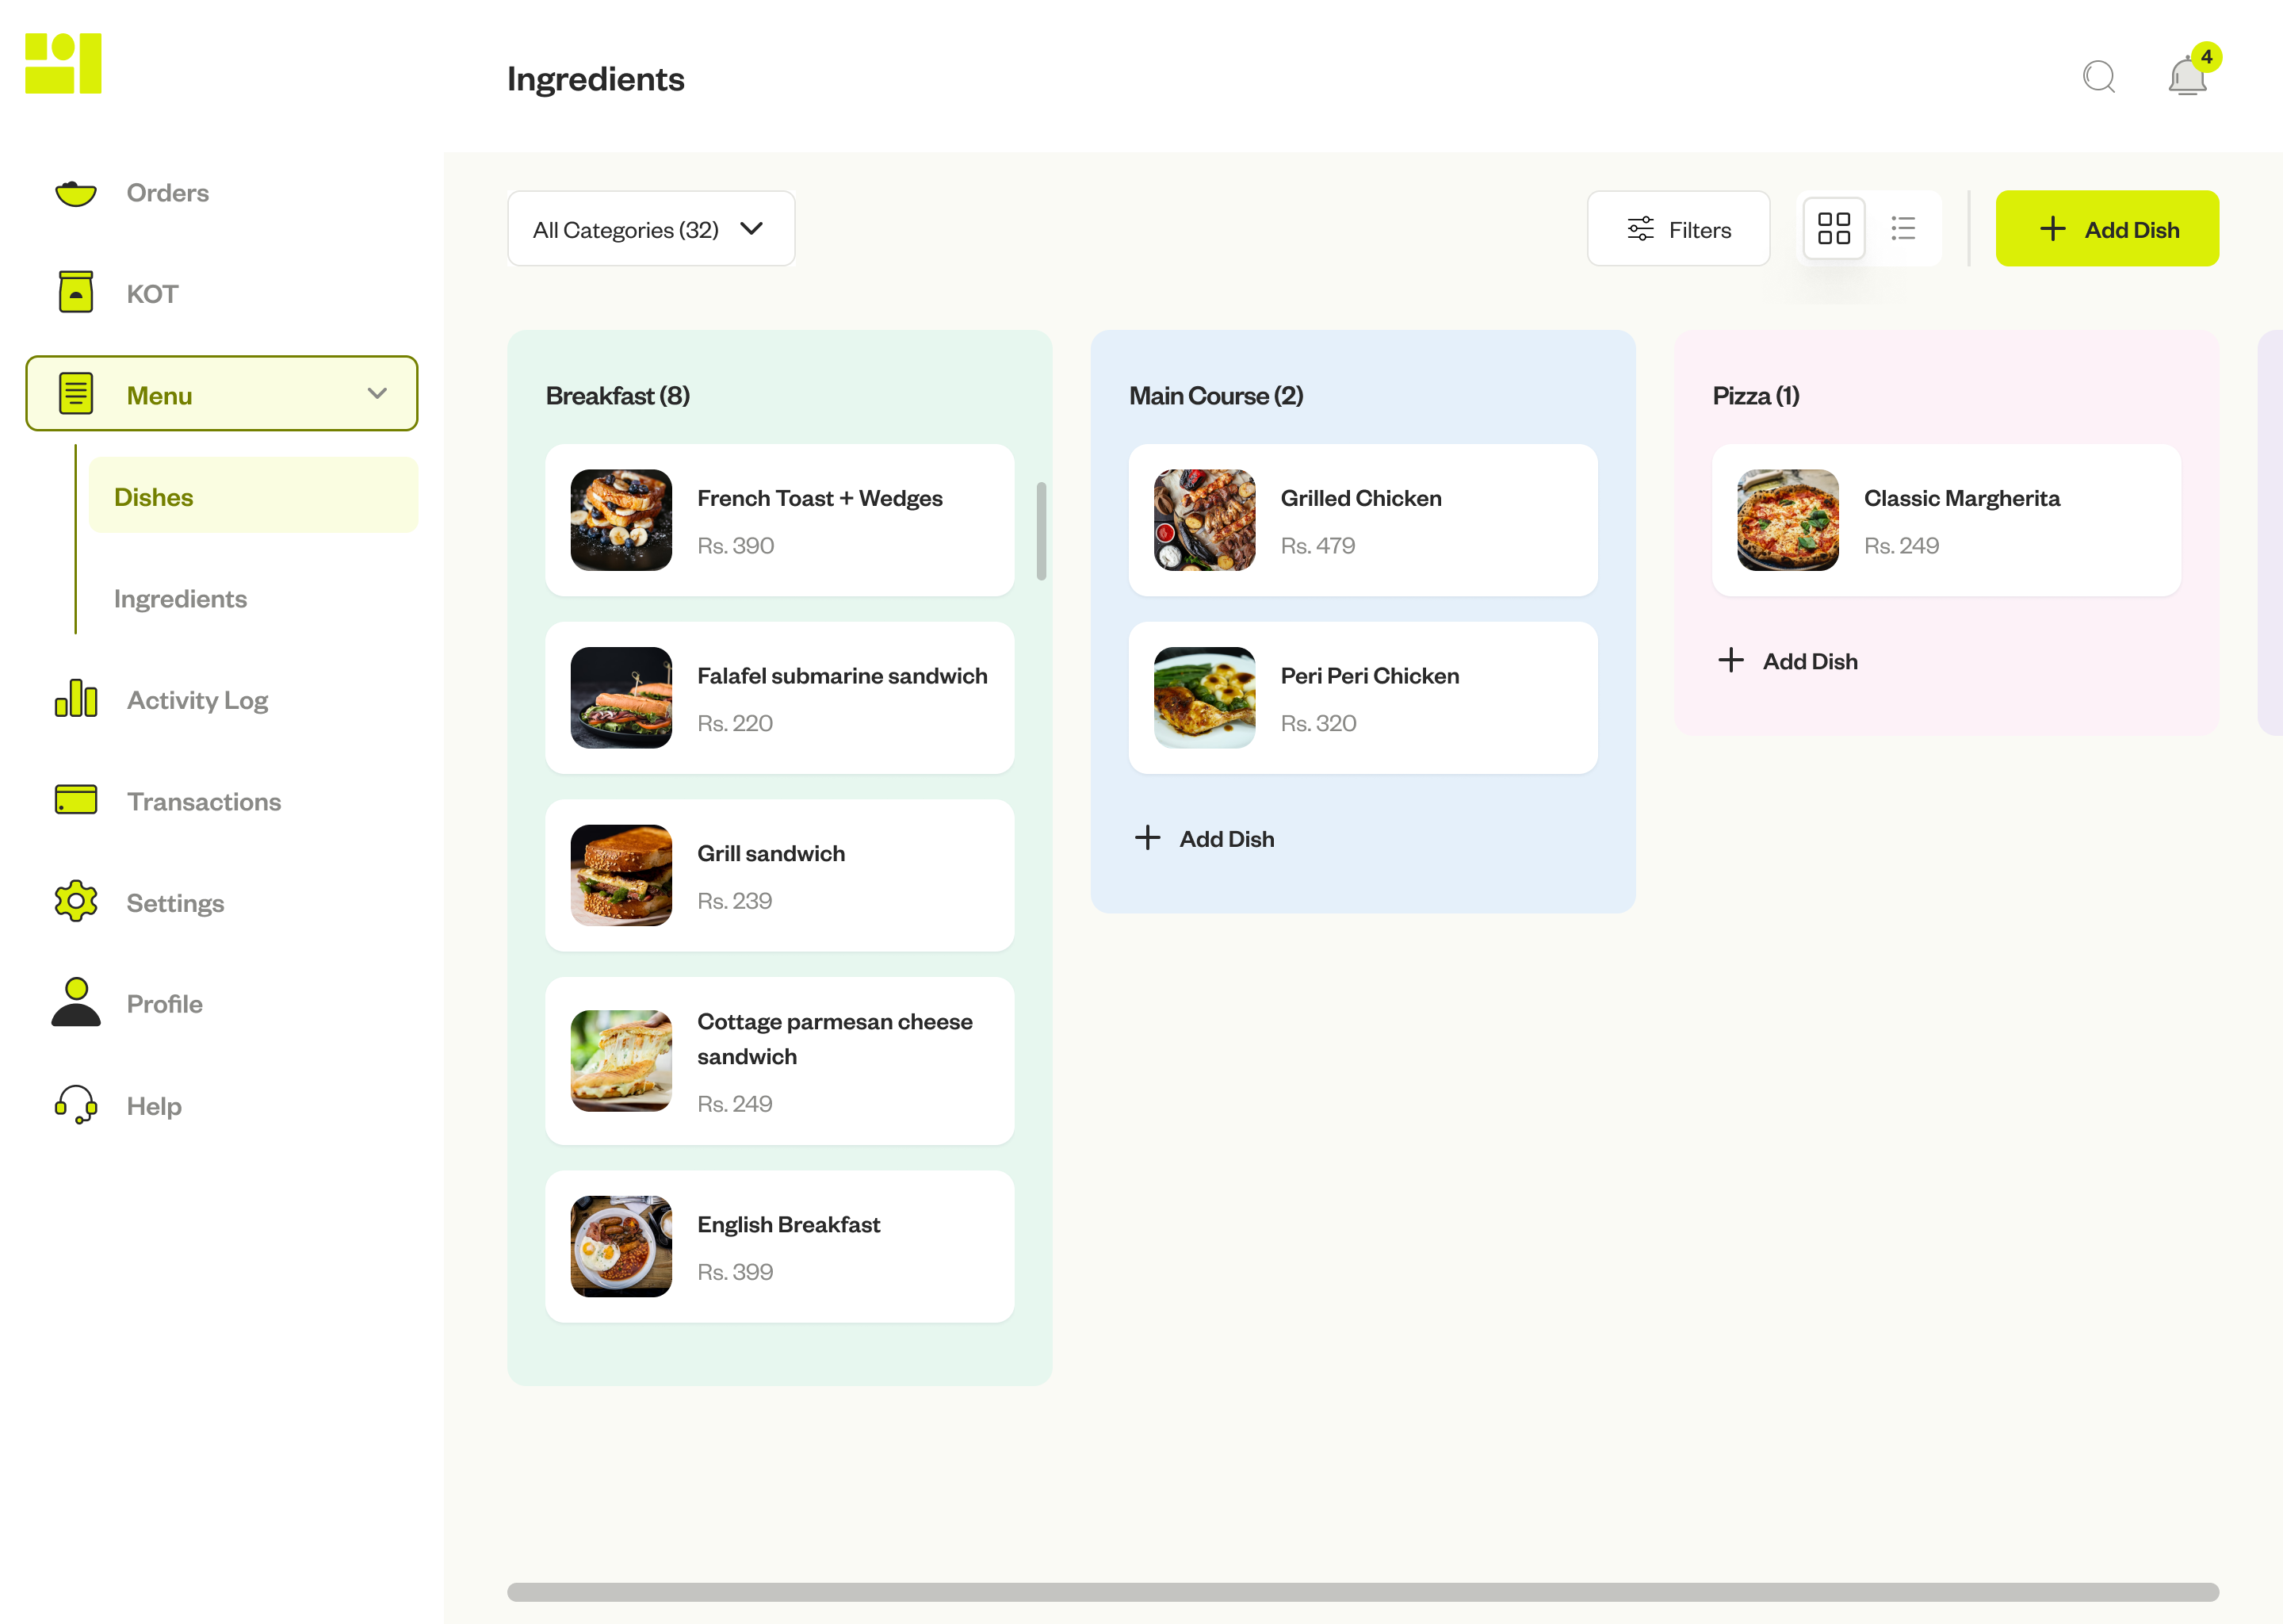The width and height of the screenshot is (2283, 1624).
Task: Click the Orders bowl icon
Action: (76, 193)
